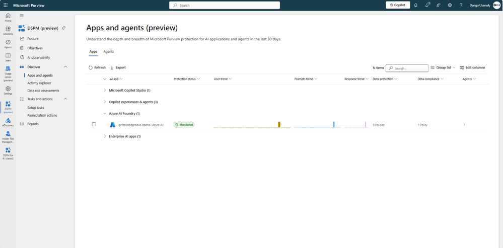Collapse the Tasks and actions section

click(x=65, y=99)
